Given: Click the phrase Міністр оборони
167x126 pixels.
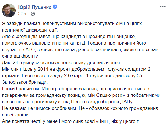Looking at the screenshot, I should (x=60, y=89).
